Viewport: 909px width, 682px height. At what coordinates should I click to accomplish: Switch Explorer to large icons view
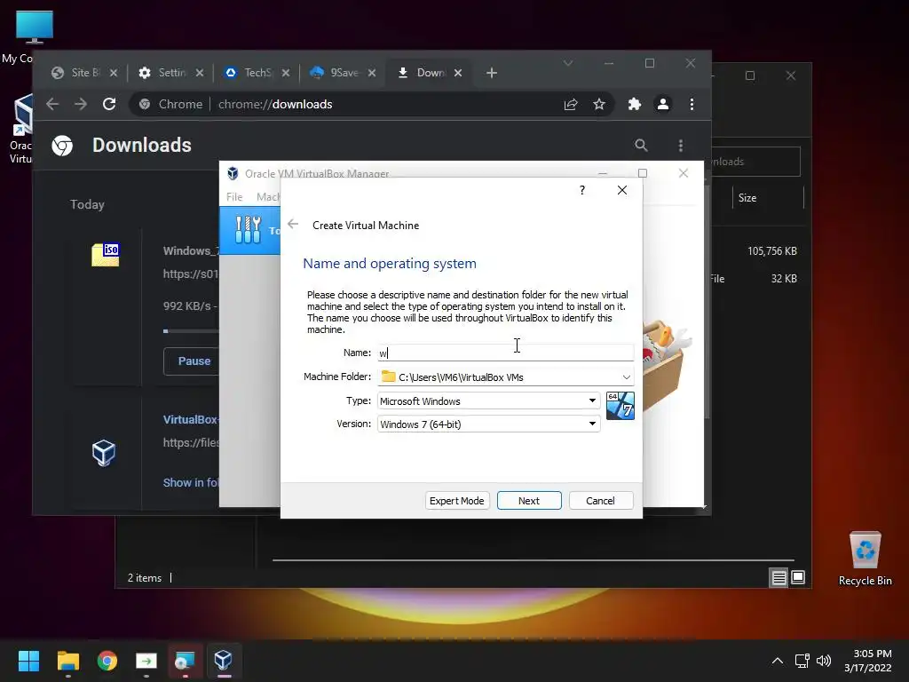[798, 577]
